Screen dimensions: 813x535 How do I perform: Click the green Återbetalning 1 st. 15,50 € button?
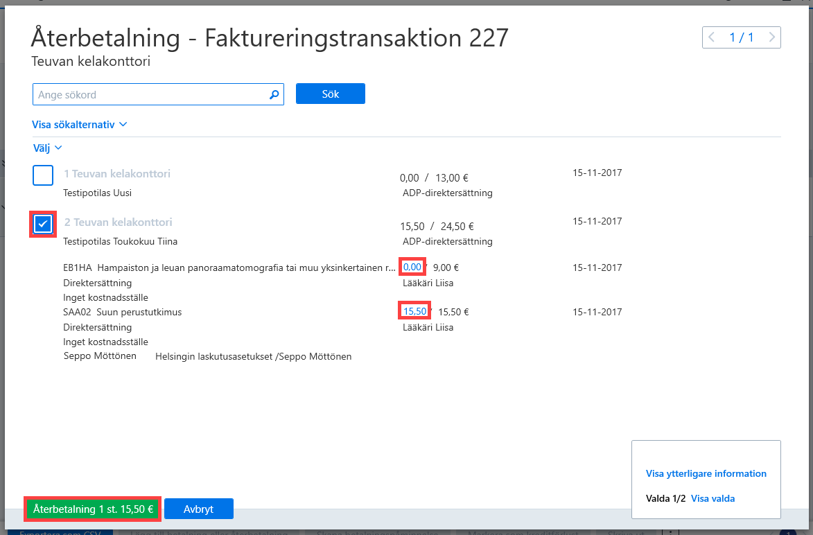[x=93, y=509]
